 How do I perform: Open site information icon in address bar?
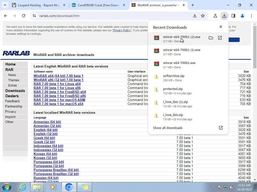click(x=34, y=16)
